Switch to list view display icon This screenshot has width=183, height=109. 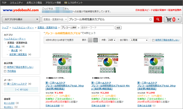tap(90, 40)
